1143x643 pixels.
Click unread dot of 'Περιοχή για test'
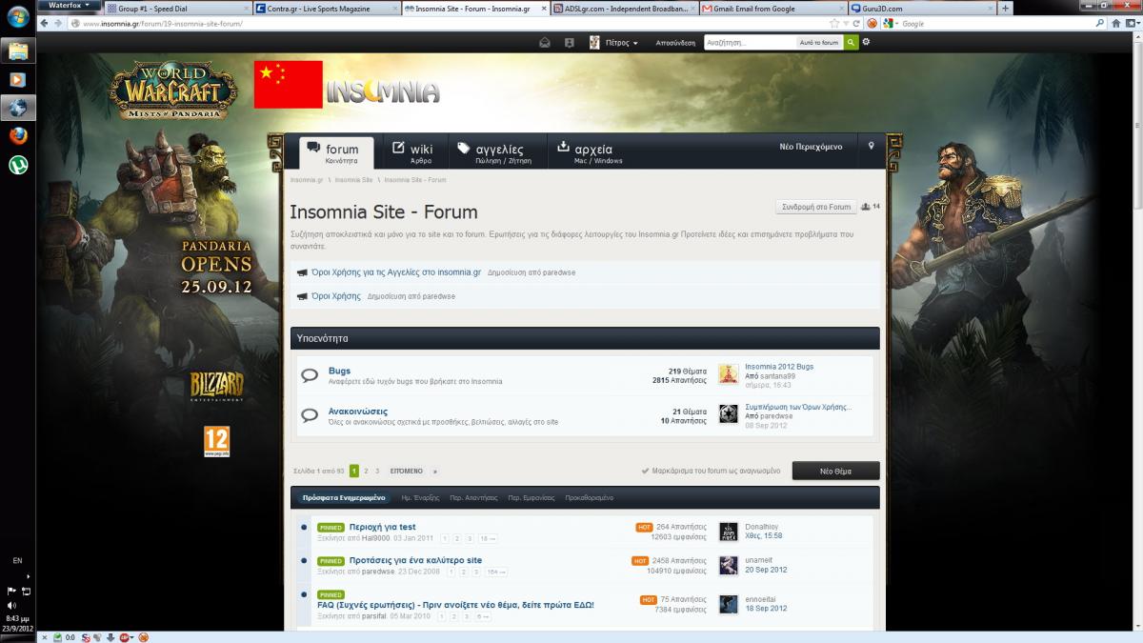[304, 527]
